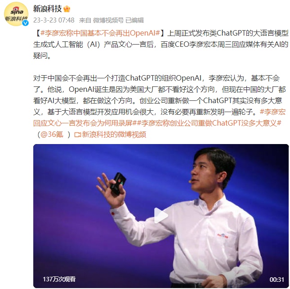Click the post body paragraph about OpenAI

click(160, 95)
